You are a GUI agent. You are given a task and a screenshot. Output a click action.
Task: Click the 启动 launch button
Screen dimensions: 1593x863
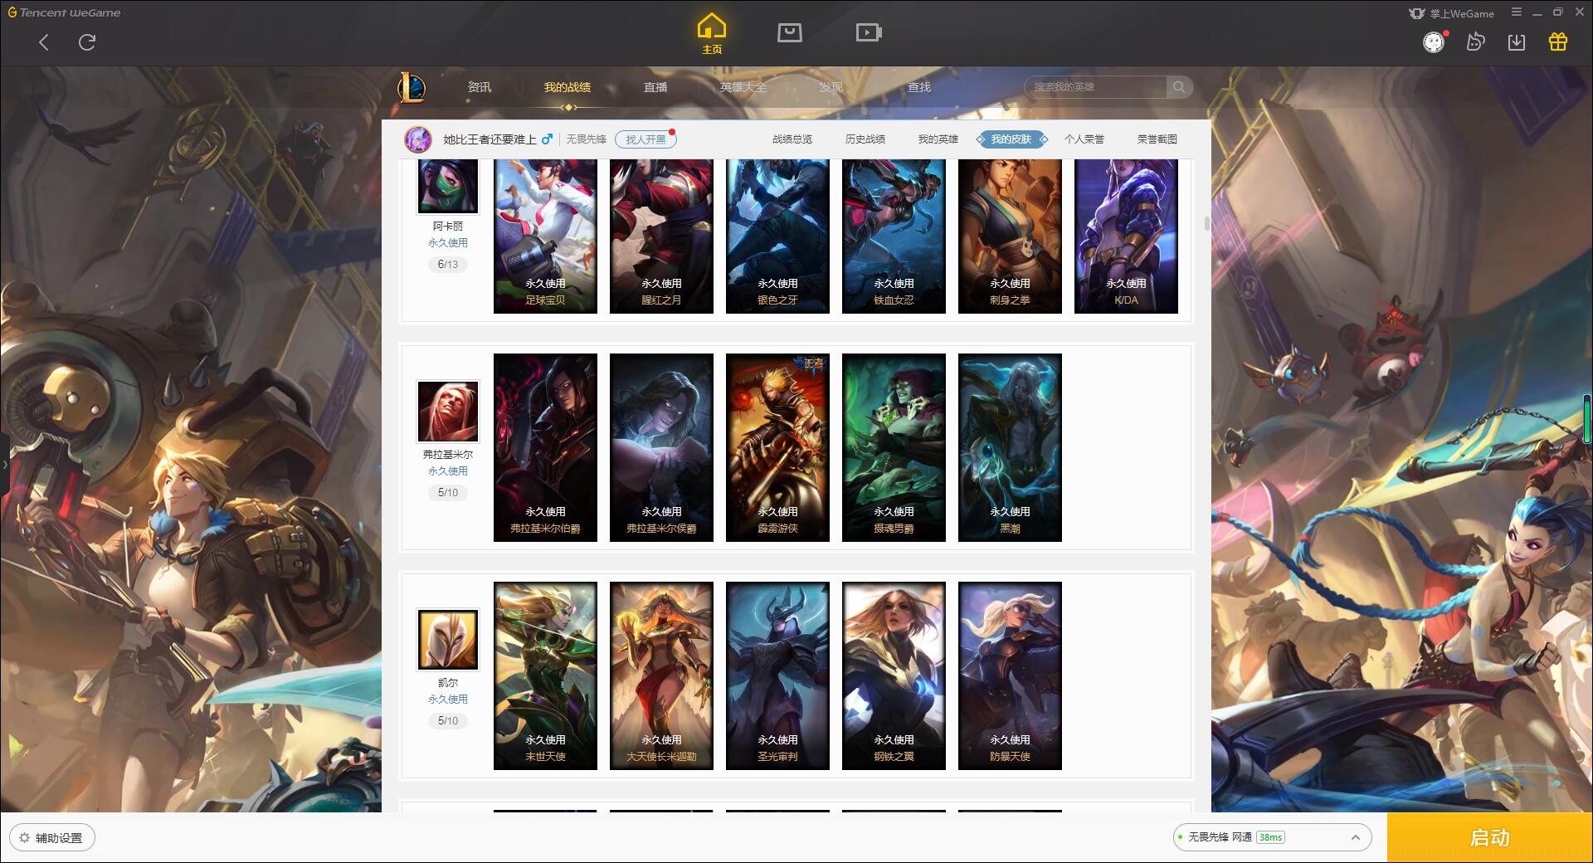tap(1489, 838)
